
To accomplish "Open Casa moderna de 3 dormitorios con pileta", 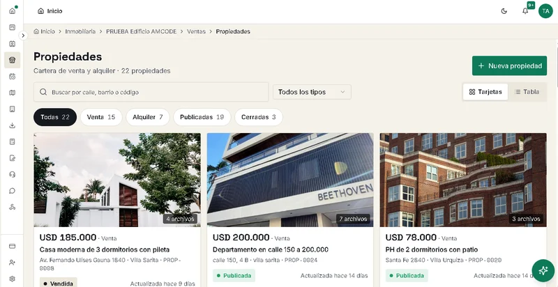I will [x=104, y=249].
